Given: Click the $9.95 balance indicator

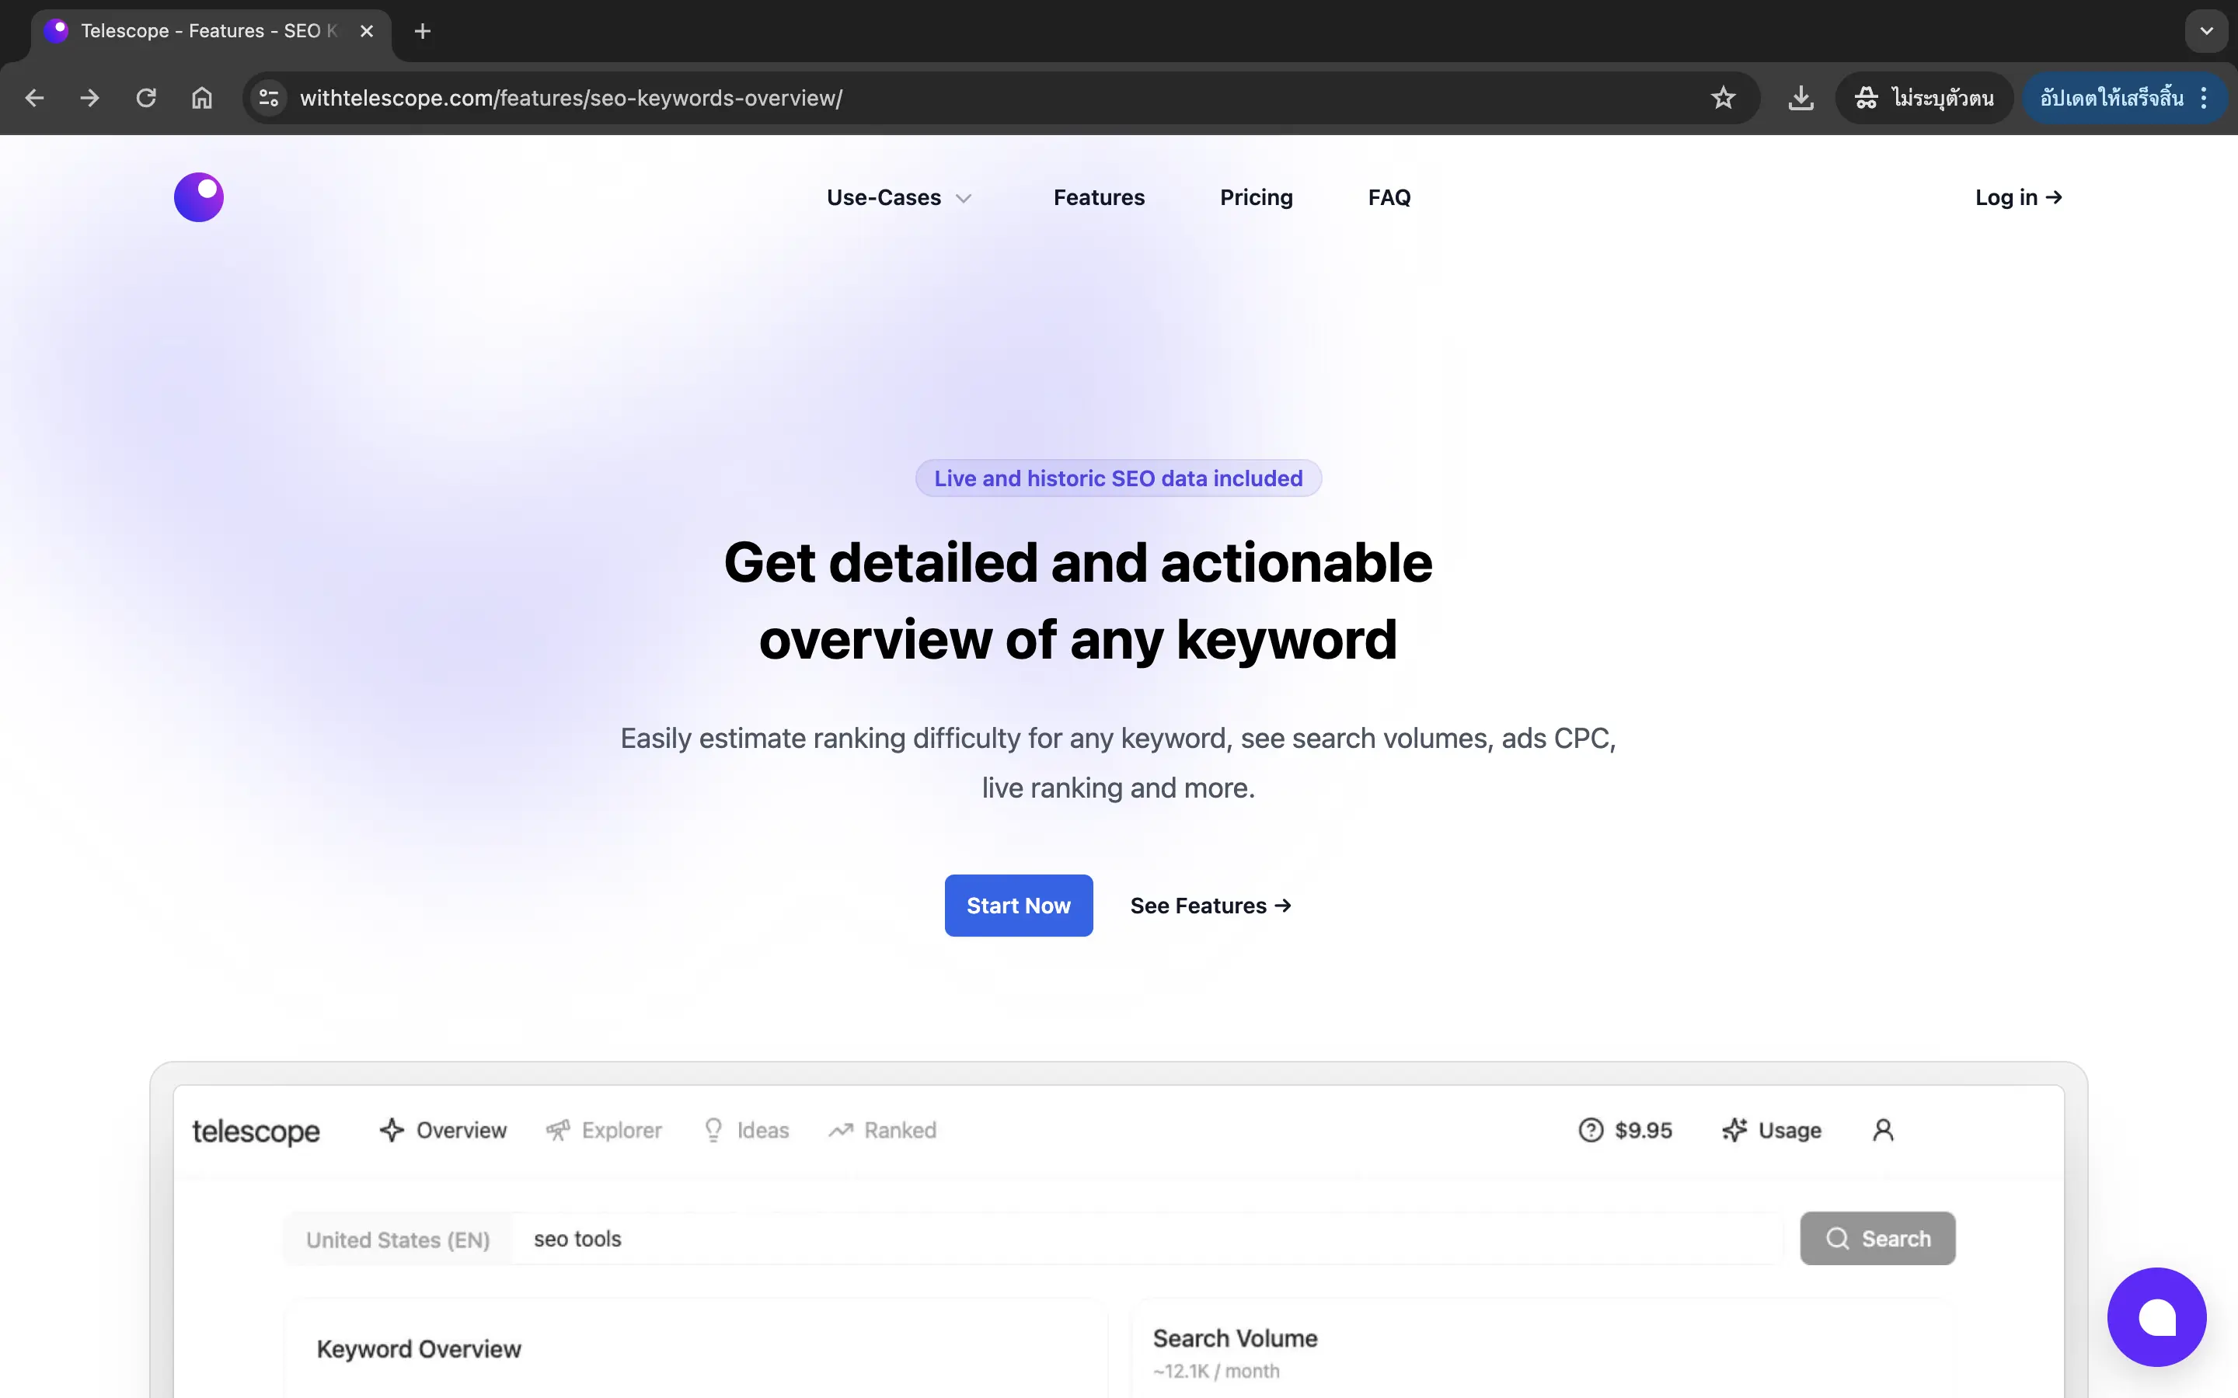Looking at the screenshot, I should coord(1625,1130).
